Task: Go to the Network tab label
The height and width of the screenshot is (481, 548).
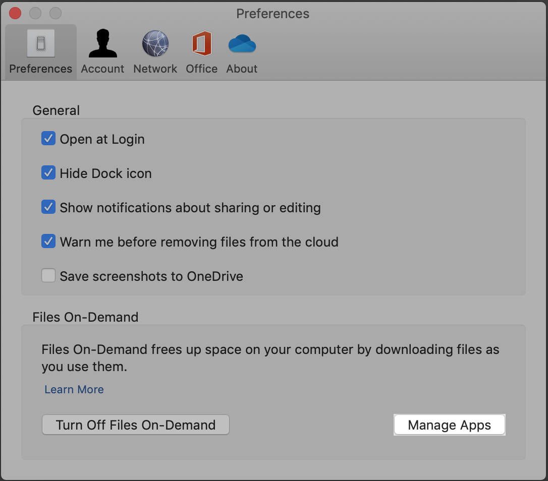Action: [155, 69]
